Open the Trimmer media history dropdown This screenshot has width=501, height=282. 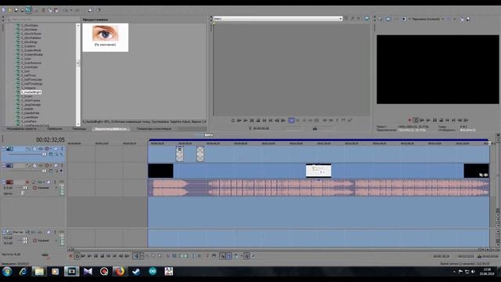(341, 19)
